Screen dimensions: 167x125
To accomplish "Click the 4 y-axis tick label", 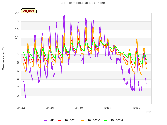I will pos(18,79).
